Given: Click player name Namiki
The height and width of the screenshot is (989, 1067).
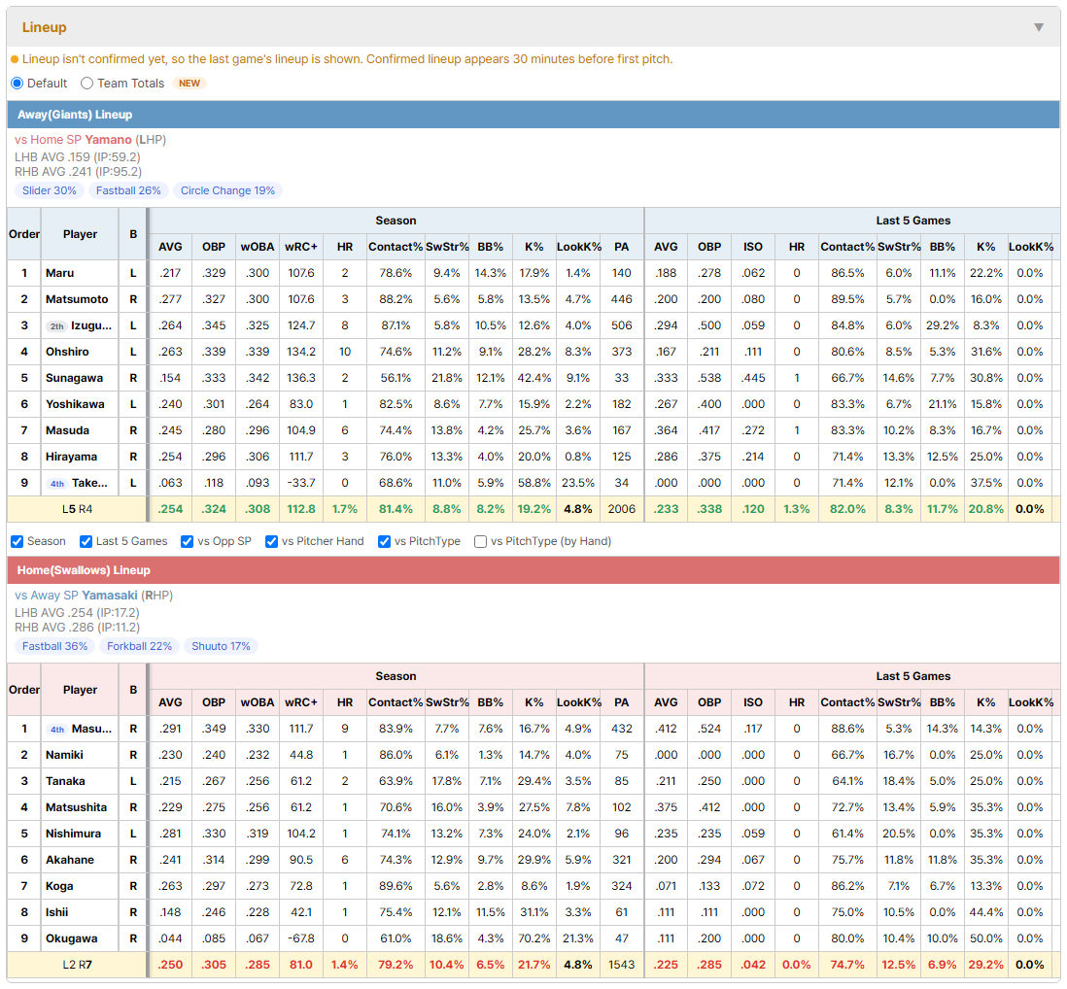Looking at the screenshot, I should tap(65, 755).
